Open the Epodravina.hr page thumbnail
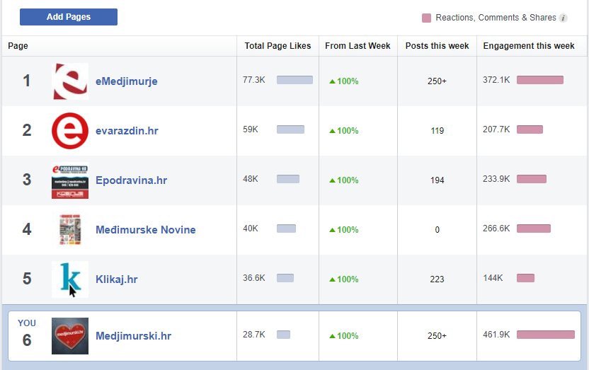Screen dimensions: 589x370 (x=70, y=180)
